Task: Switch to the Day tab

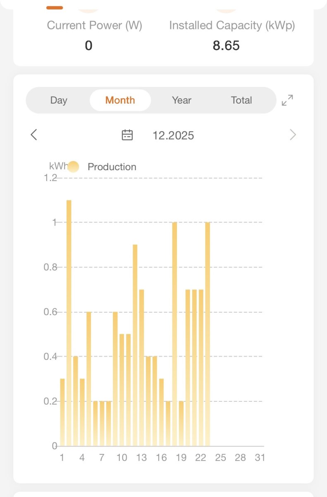Action: [59, 100]
